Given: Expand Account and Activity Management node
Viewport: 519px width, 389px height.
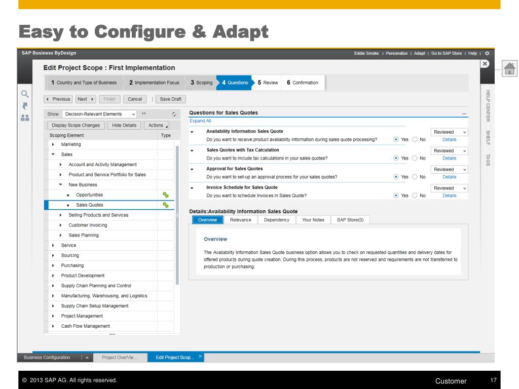Looking at the screenshot, I should click(x=60, y=165).
